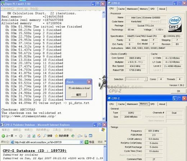Open the Back history dropdown arrow in IE

point(16,136)
